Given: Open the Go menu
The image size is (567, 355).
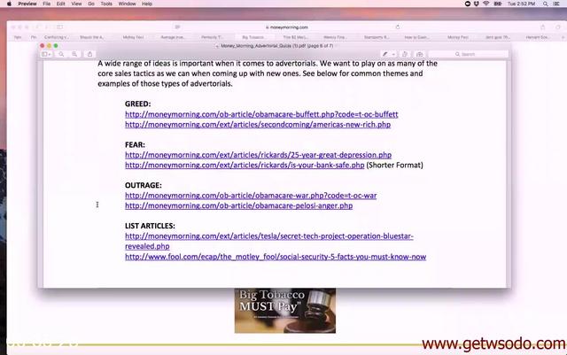Looking at the screenshot, I should pyautogui.click(x=91, y=4).
